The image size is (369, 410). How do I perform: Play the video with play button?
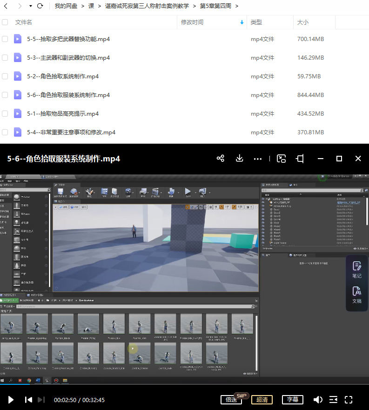click(11, 400)
